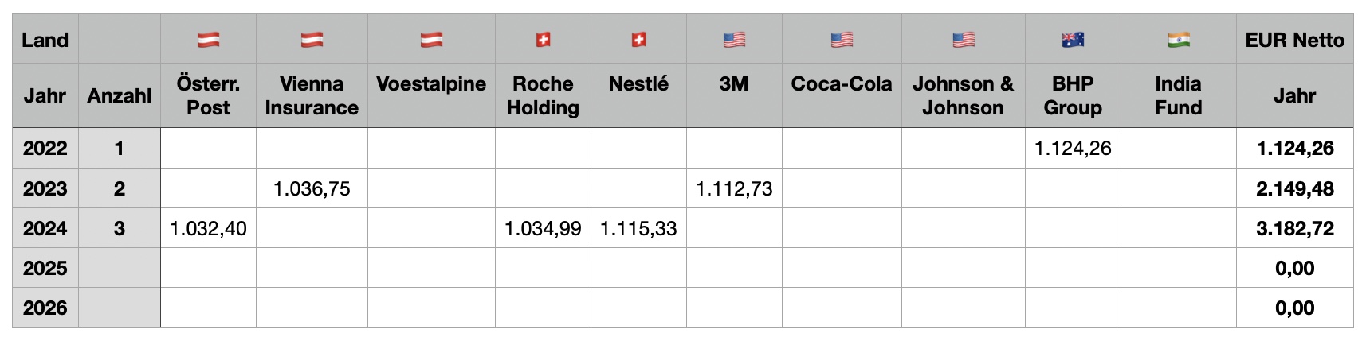Select the Australian flag above BHP Group
Viewport: 1366px width, 345px height.
click(1073, 39)
